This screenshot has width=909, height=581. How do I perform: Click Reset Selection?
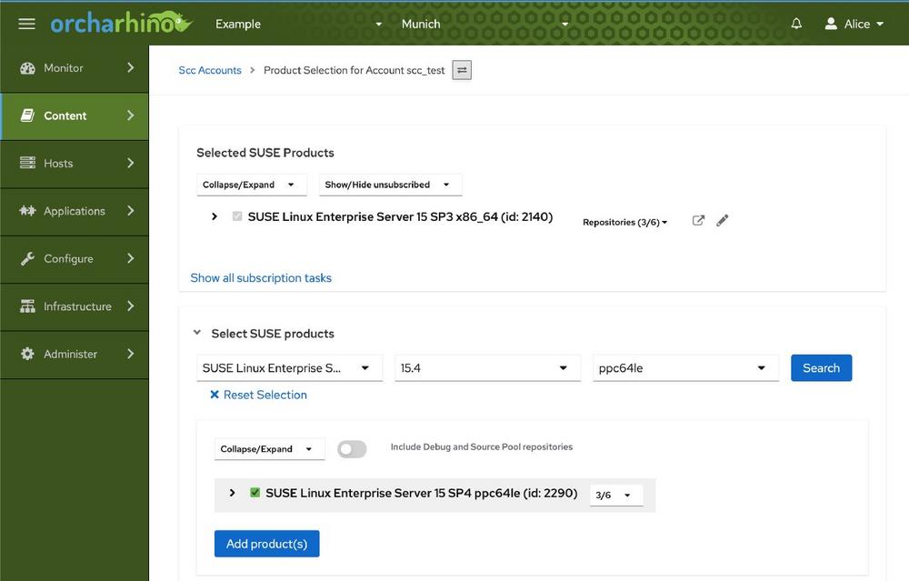[x=258, y=395]
